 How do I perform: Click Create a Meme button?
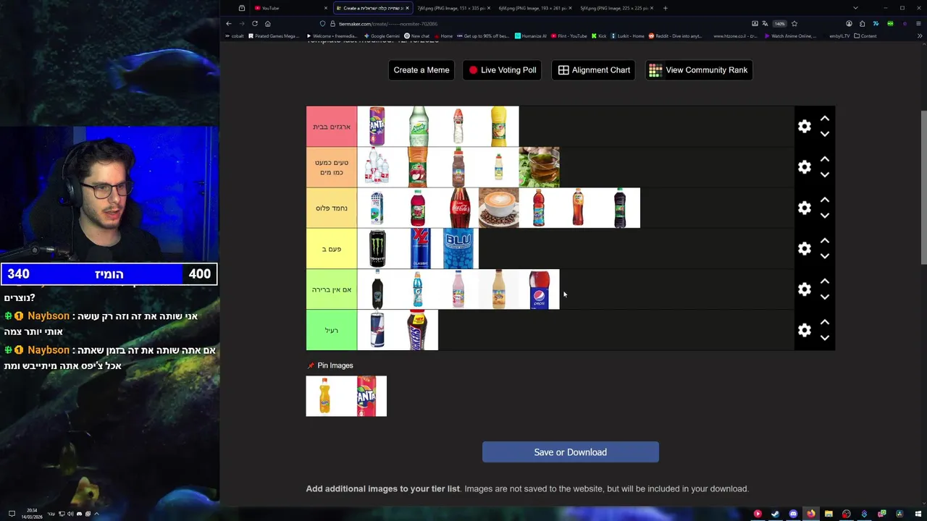coord(421,70)
